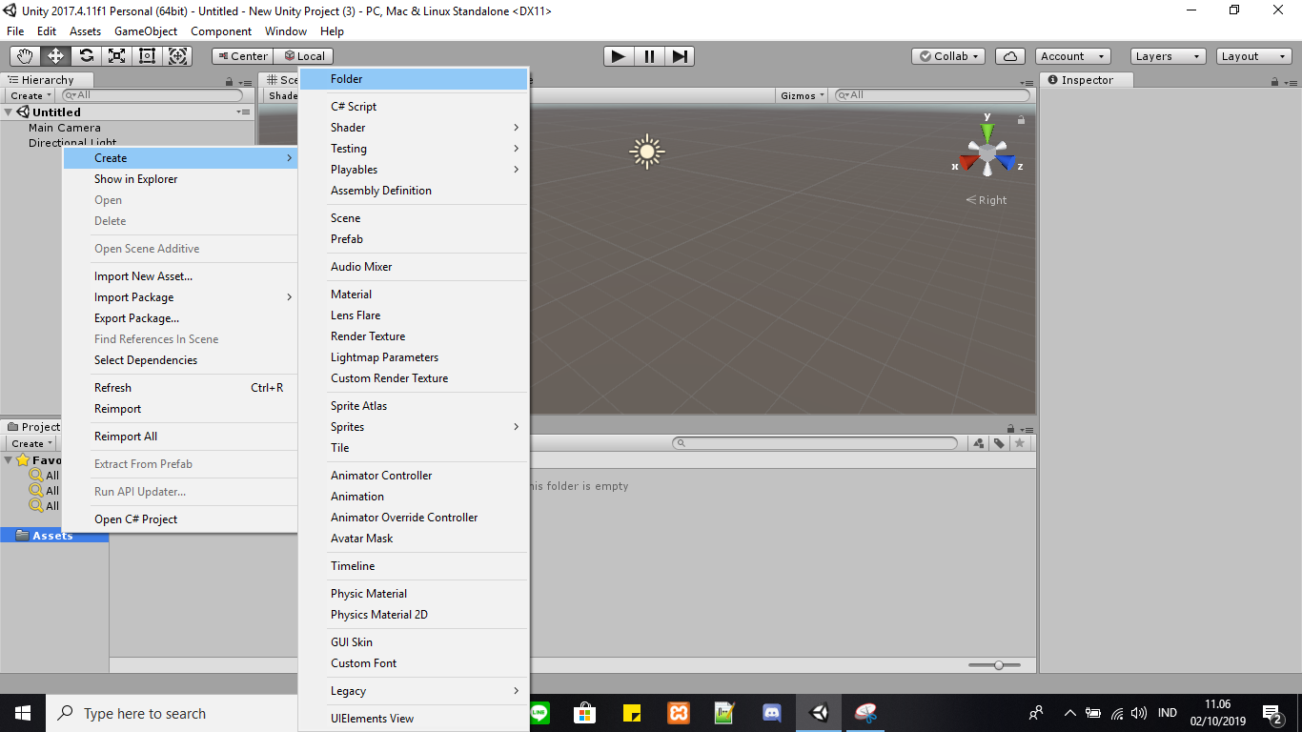This screenshot has width=1302, height=732.
Task: Open the Layout dropdown
Action: coord(1251,55)
